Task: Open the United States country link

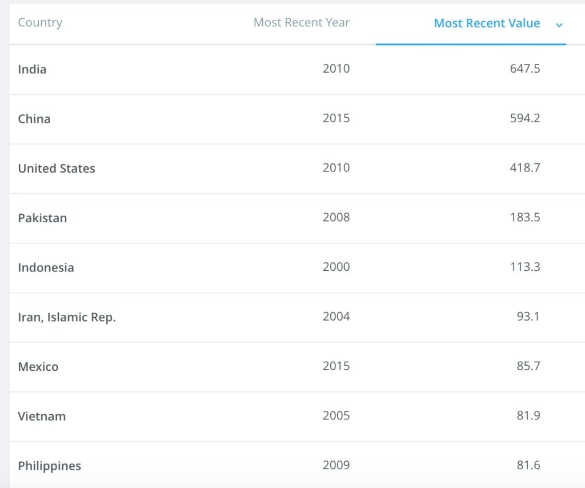Action: coord(57,168)
